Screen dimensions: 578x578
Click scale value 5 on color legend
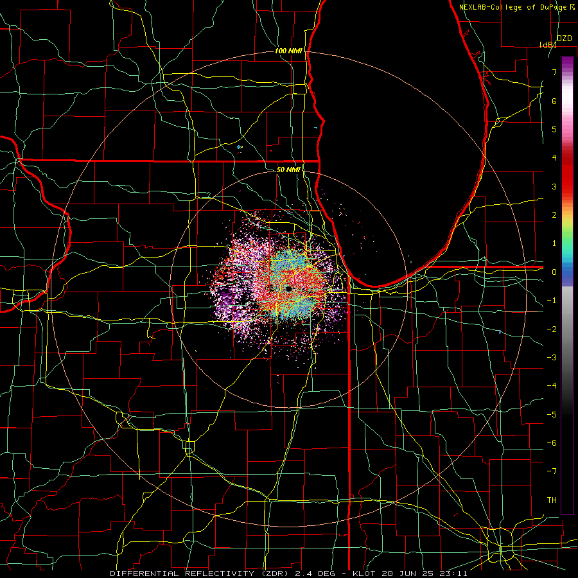[x=554, y=129]
